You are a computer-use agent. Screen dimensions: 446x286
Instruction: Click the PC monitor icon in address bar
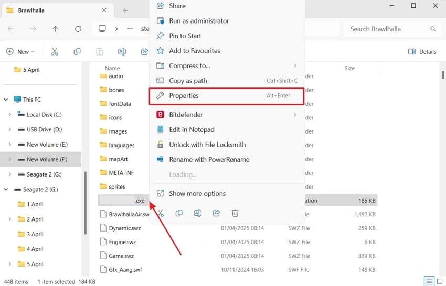pyautogui.click(x=102, y=29)
